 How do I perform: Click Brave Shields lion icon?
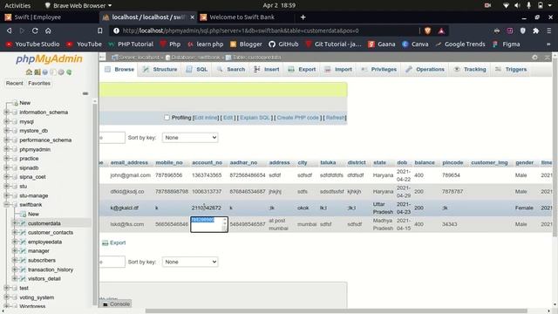click(428, 31)
